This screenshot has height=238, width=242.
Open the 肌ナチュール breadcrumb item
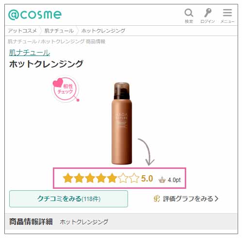[x=59, y=31]
